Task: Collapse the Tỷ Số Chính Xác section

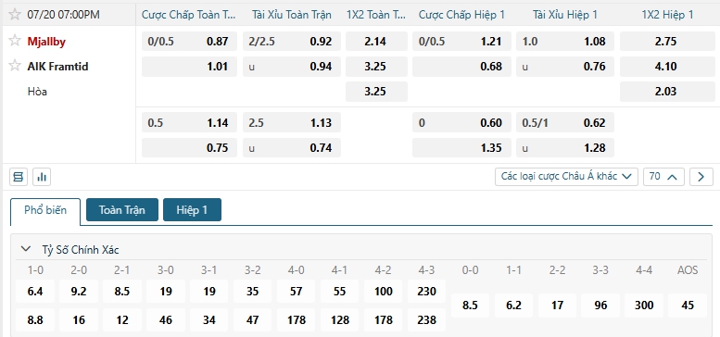Action: click(x=25, y=249)
